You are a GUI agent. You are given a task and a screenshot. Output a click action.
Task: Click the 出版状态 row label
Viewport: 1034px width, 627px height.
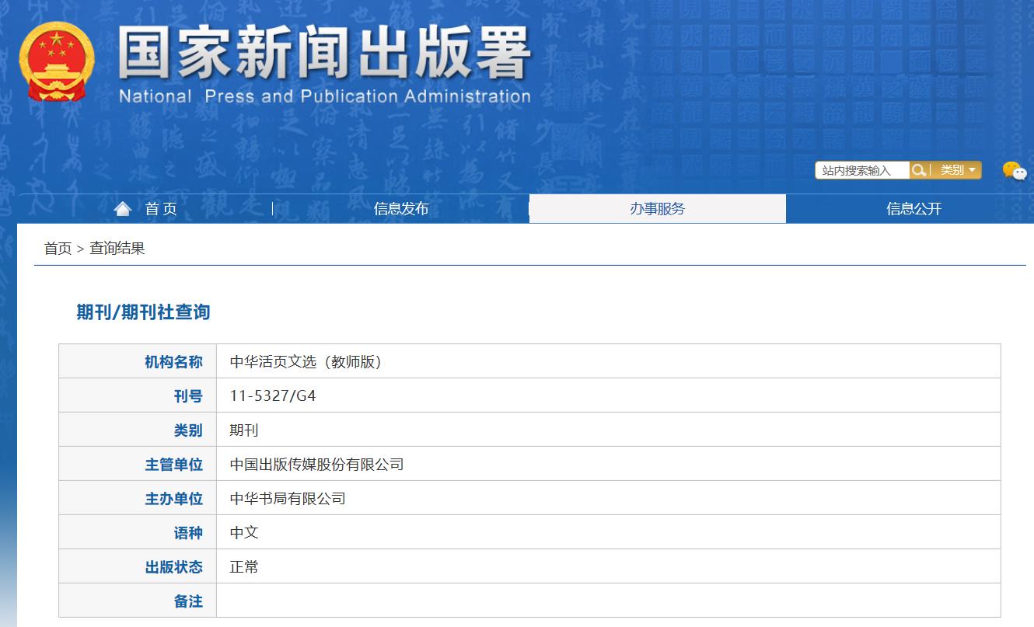coord(173,567)
